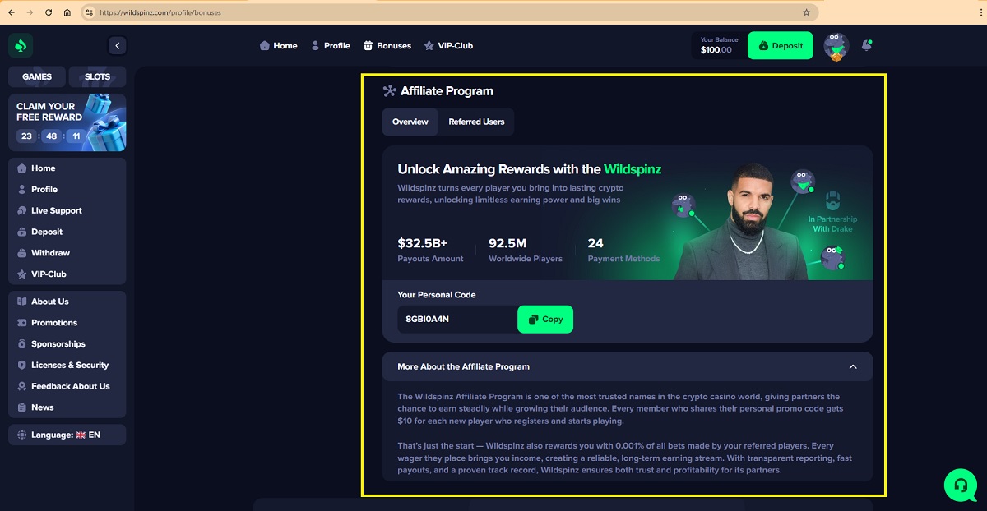
Task: Collapse the sidebar with the arrow button
Action: (x=118, y=46)
